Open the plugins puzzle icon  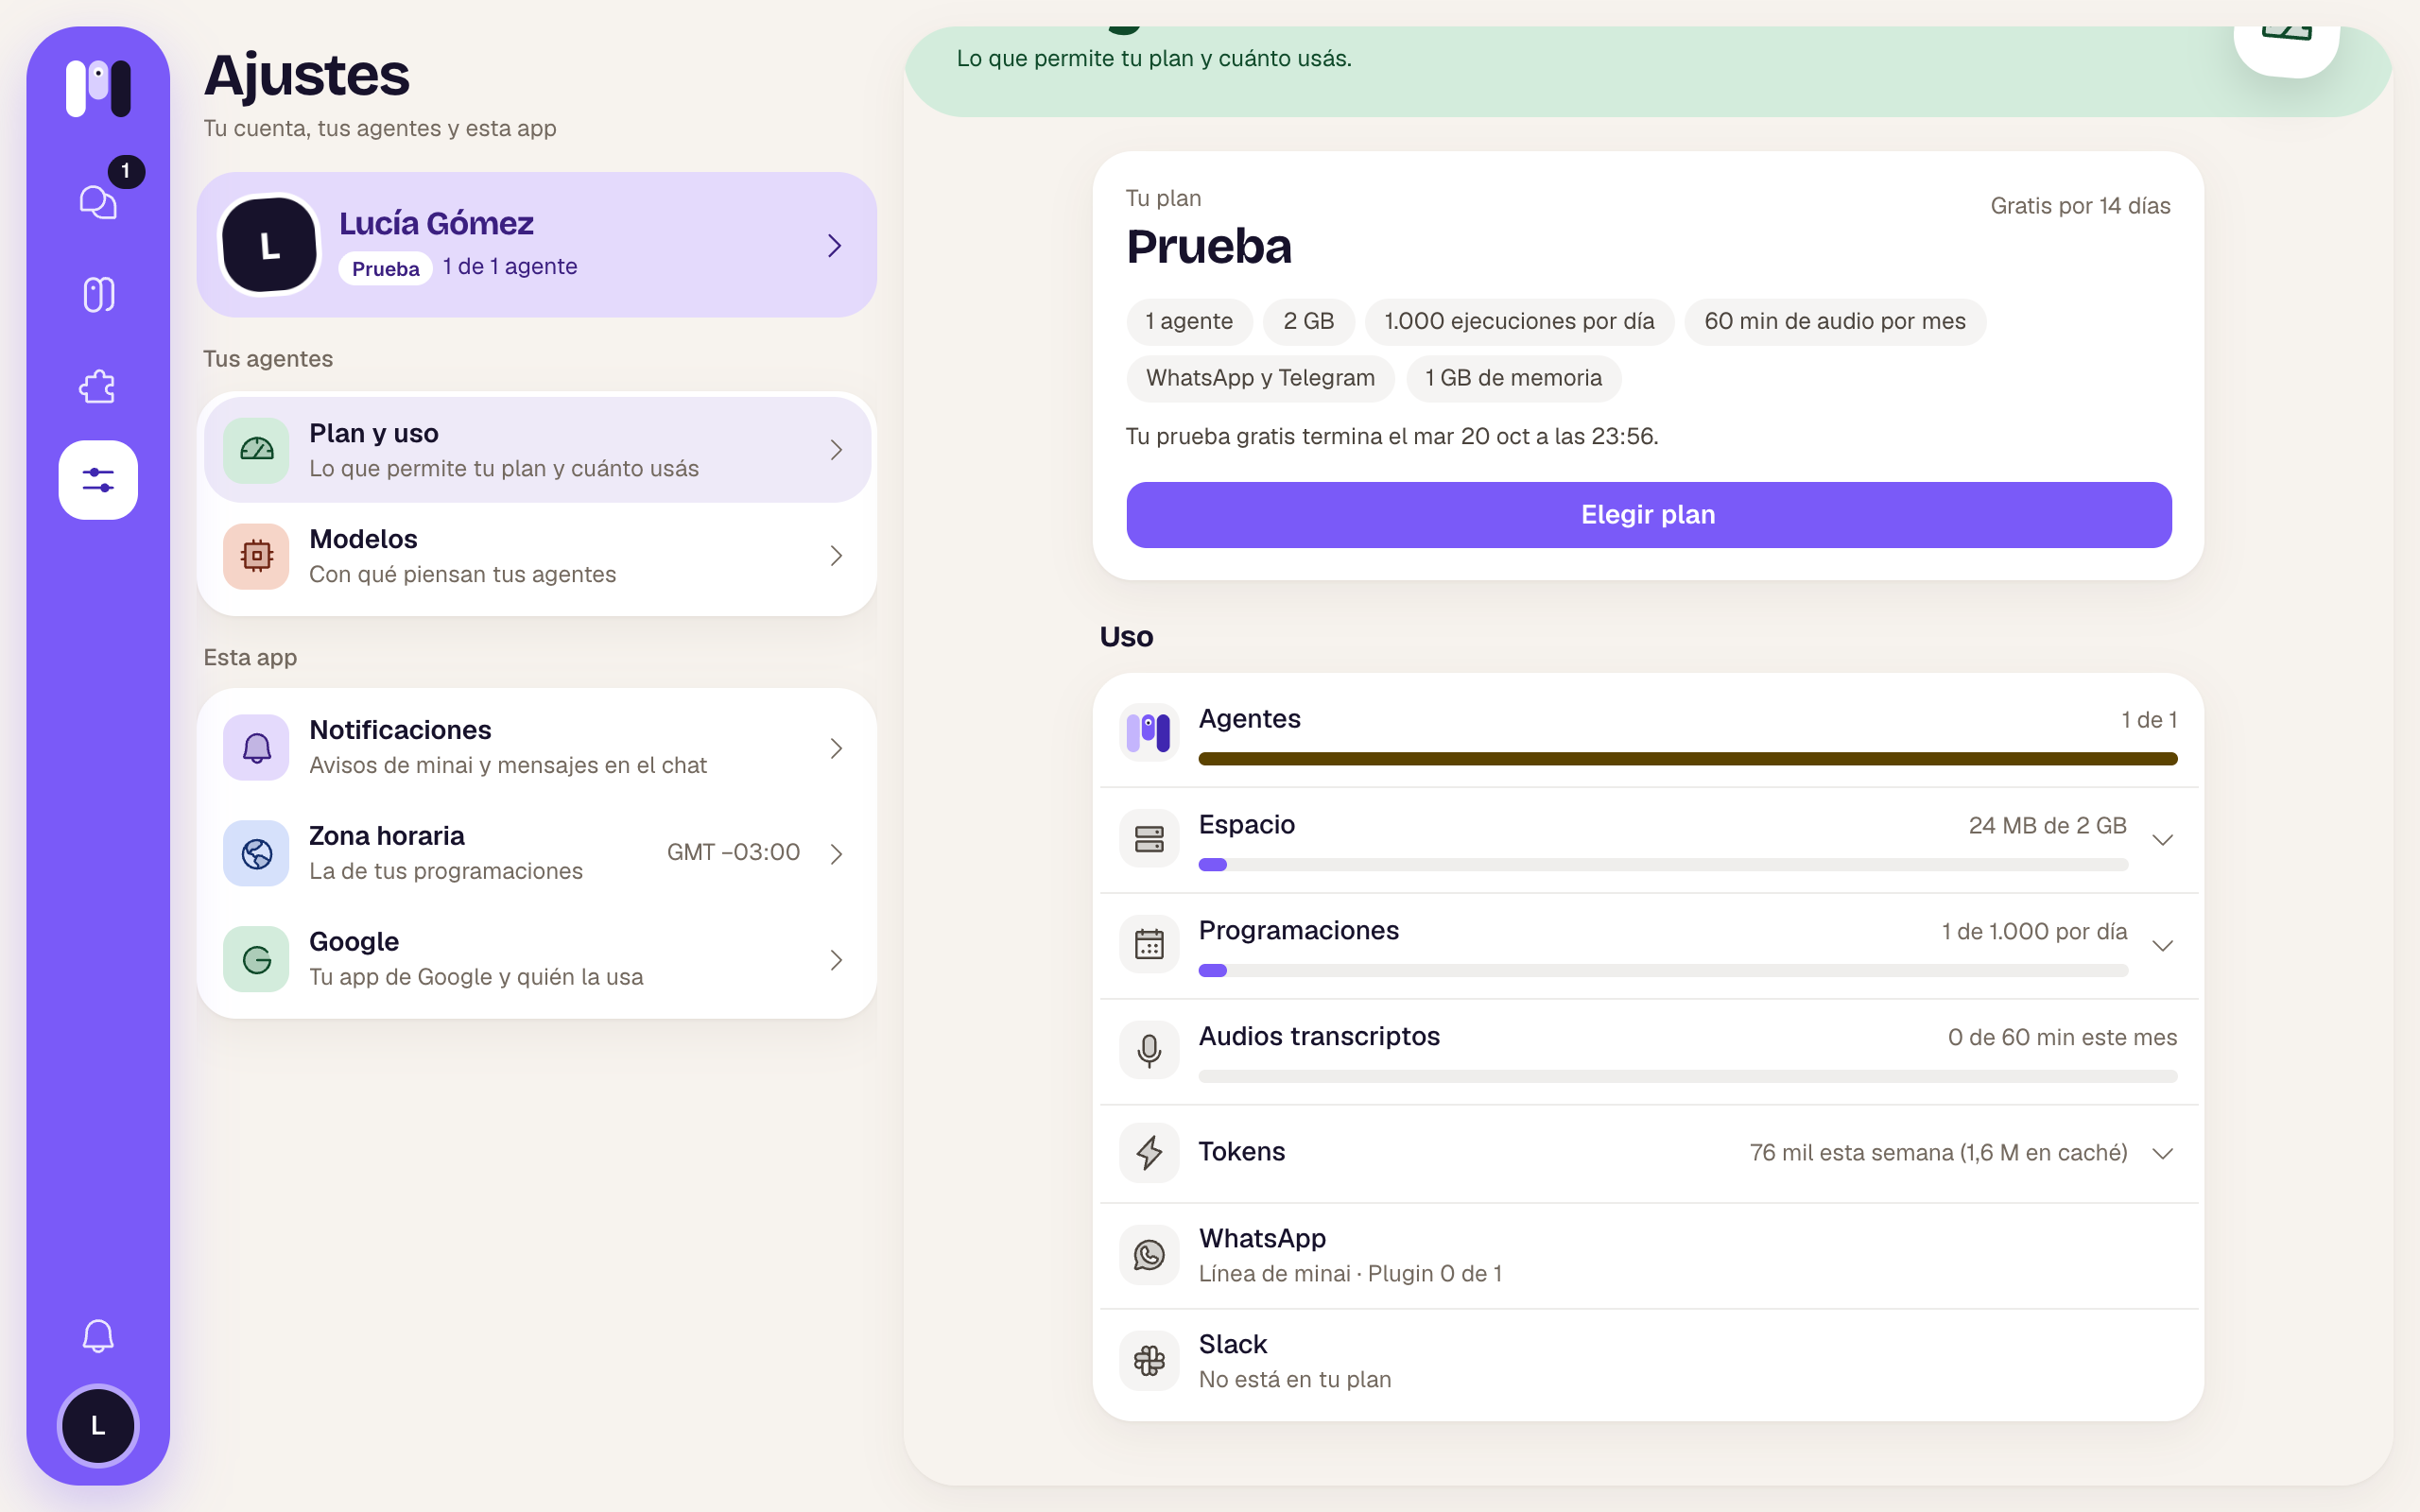(x=98, y=387)
